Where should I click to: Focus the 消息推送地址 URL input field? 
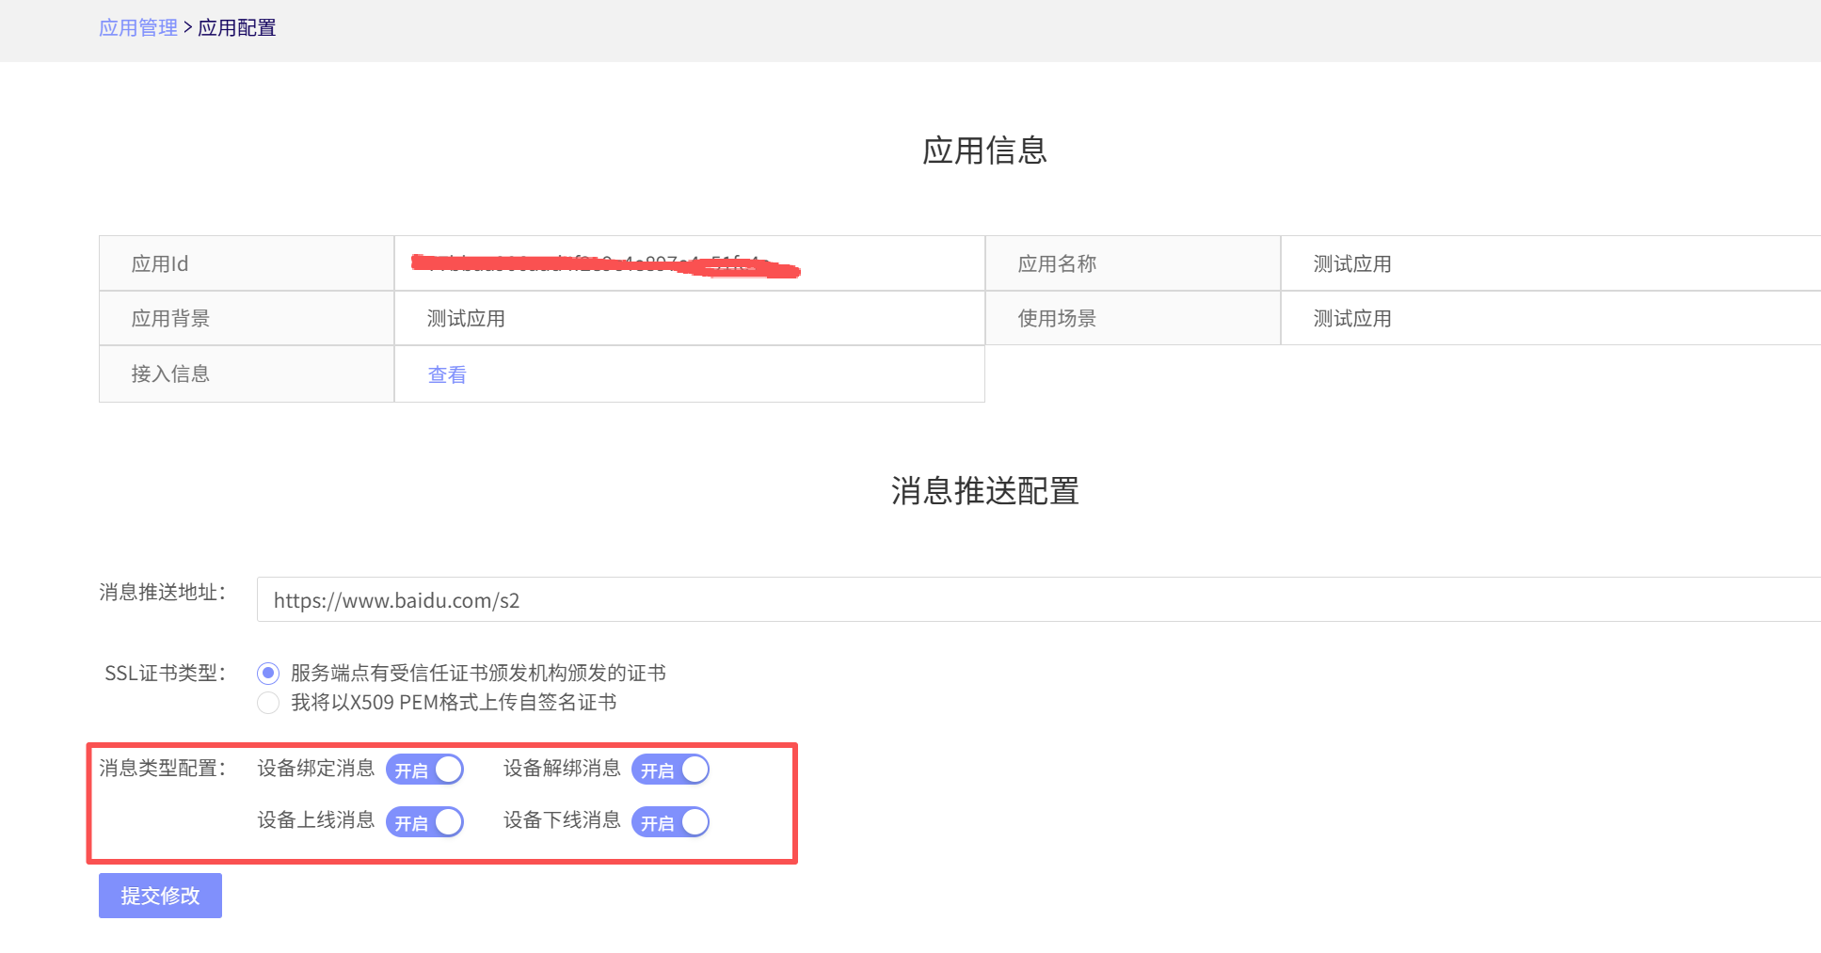pyautogui.click(x=1035, y=600)
